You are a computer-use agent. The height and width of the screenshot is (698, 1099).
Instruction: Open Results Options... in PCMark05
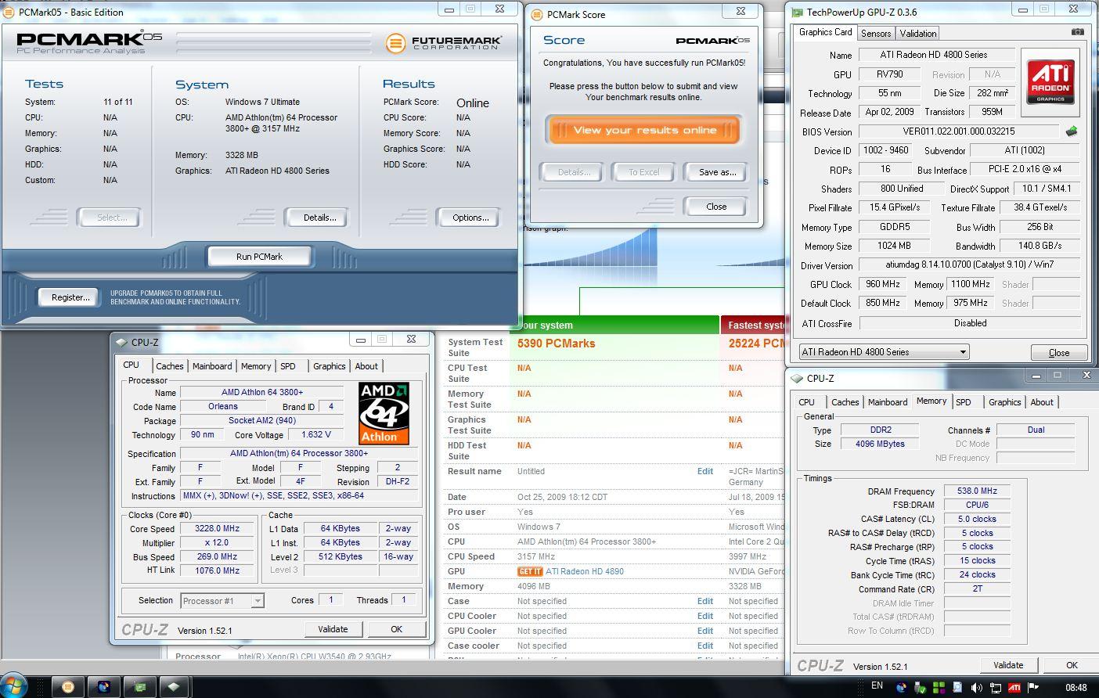tap(470, 218)
